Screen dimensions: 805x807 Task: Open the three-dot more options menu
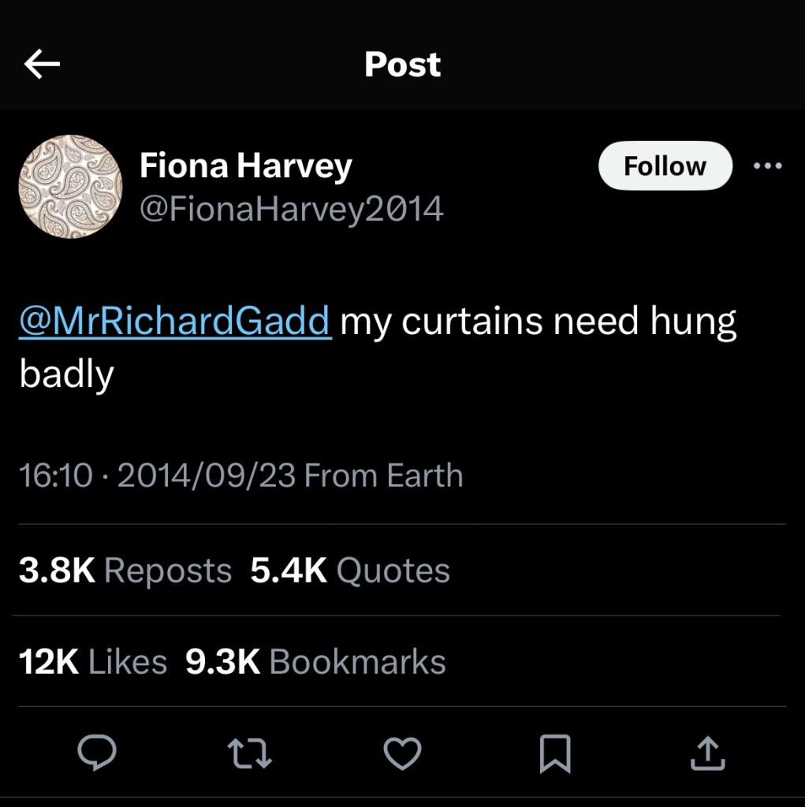coord(767,166)
